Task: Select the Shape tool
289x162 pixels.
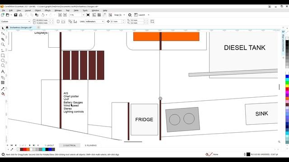Action: coord(3,34)
